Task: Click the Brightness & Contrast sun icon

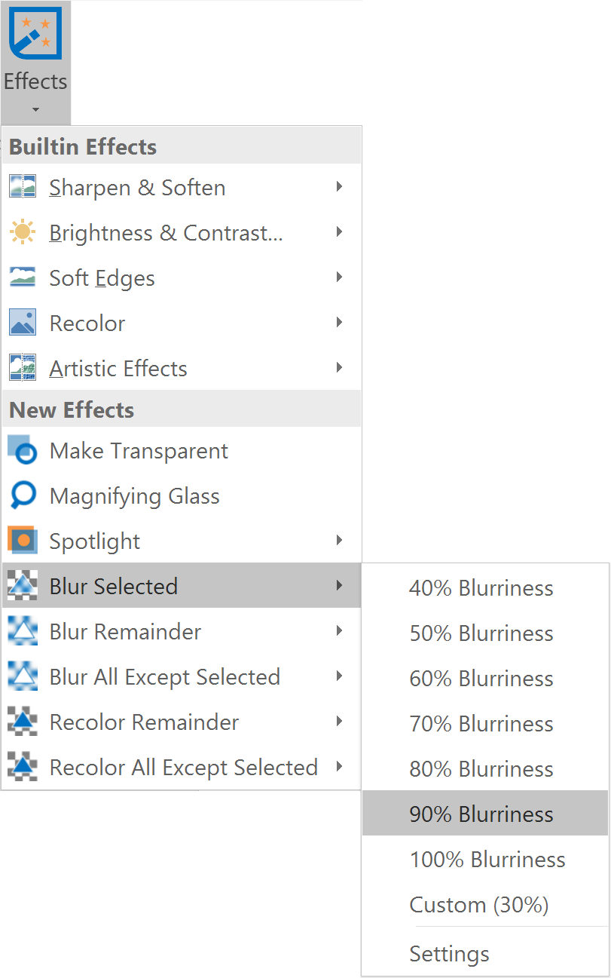Action: tap(23, 232)
